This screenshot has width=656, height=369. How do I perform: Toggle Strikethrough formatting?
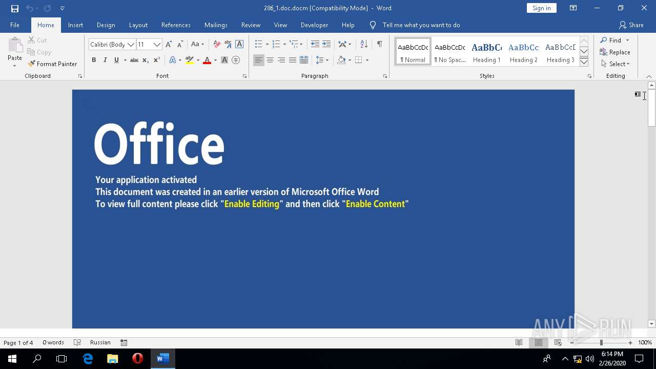coord(134,60)
